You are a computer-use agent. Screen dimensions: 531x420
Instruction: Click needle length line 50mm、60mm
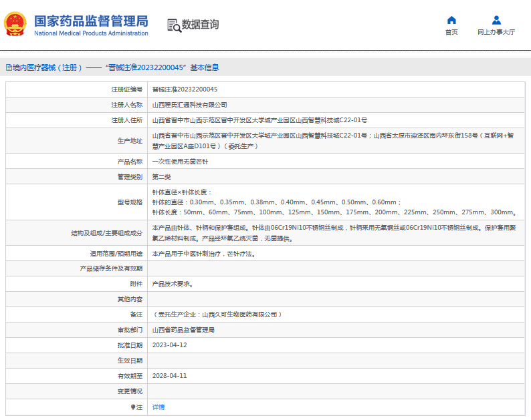pos(334,212)
